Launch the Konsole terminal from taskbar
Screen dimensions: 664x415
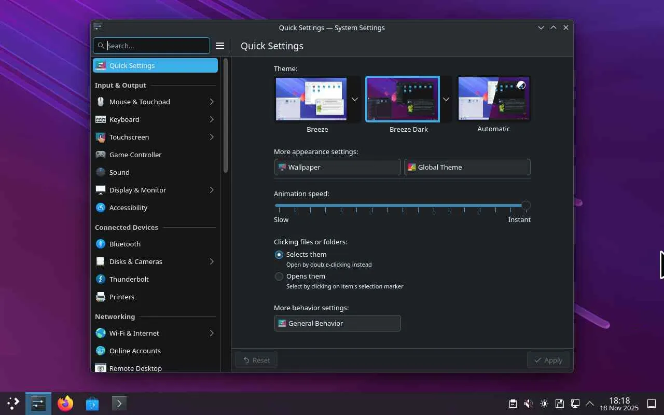[119, 403]
